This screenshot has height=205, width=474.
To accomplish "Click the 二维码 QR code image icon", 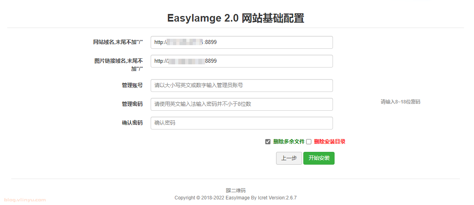I will coord(228,191).
